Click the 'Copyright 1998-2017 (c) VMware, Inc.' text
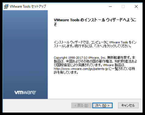The height and width of the screenshot is (115, 145). tap(80, 58)
